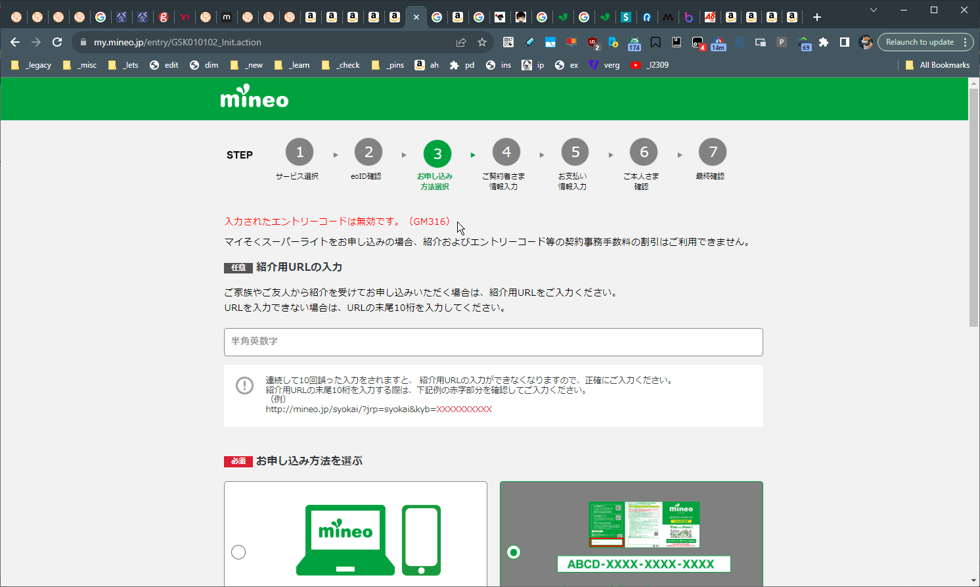Open the Extensions puzzle menu
Screen dimensions: 980x587
click(824, 42)
